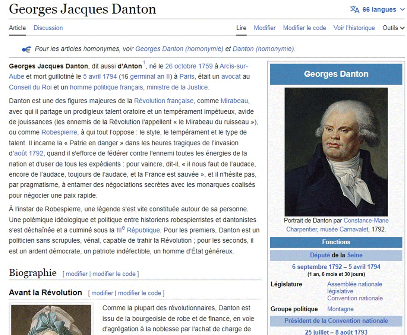The width and height of the screenshot is (407, 335).
Task: Click the Législature label in infobox
Action: (x=286, y=284)
